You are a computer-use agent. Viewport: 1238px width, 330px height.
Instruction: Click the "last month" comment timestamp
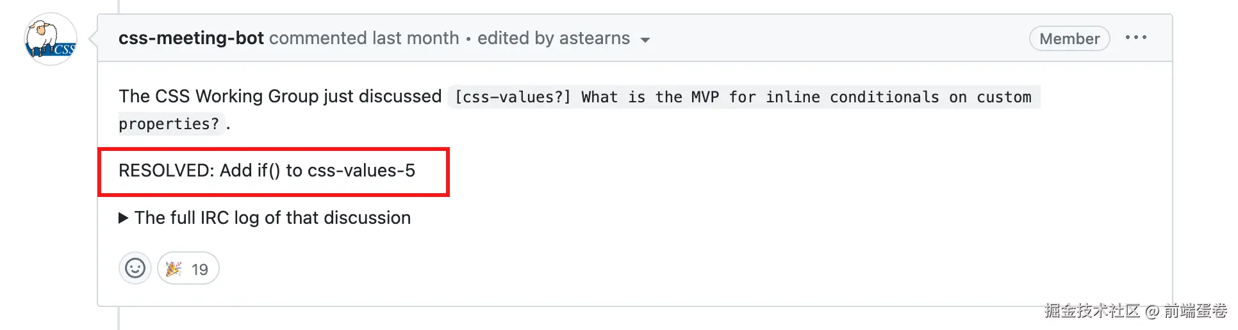coord(415,38)
